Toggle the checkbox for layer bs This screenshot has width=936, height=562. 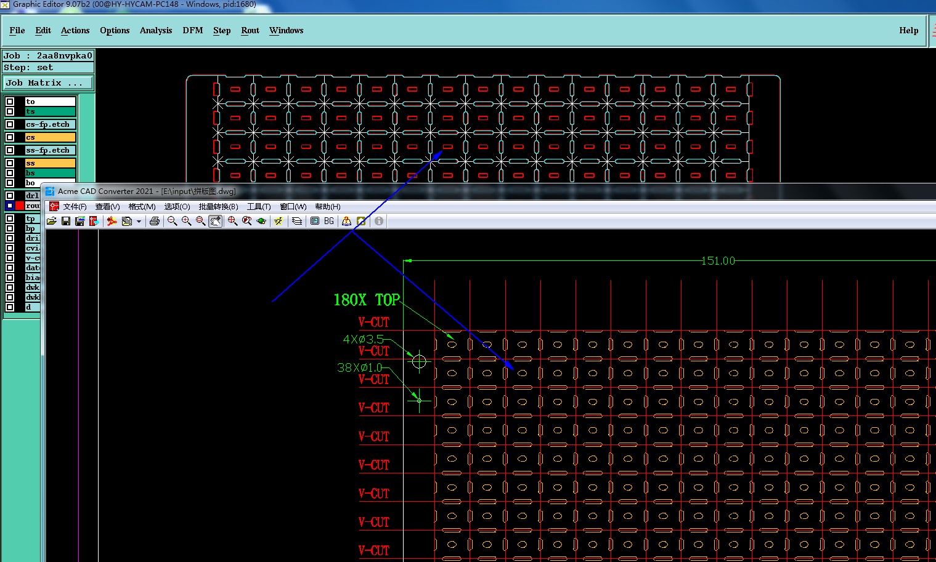pyautogui.click(x=10, y=173)
